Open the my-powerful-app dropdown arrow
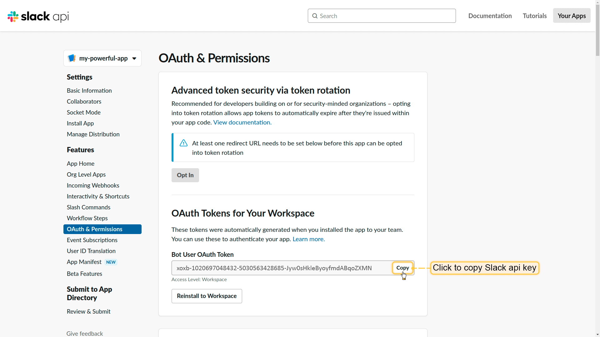Screen dimensions: 600x337 pos(134,58)
